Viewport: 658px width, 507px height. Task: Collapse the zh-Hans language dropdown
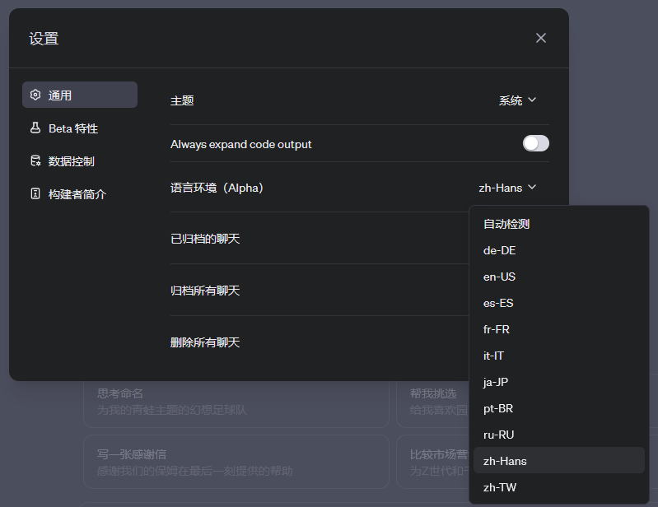(507, 188)
